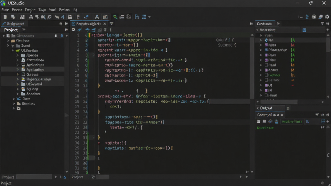Expand the Orrices folder in project tree

8,41
